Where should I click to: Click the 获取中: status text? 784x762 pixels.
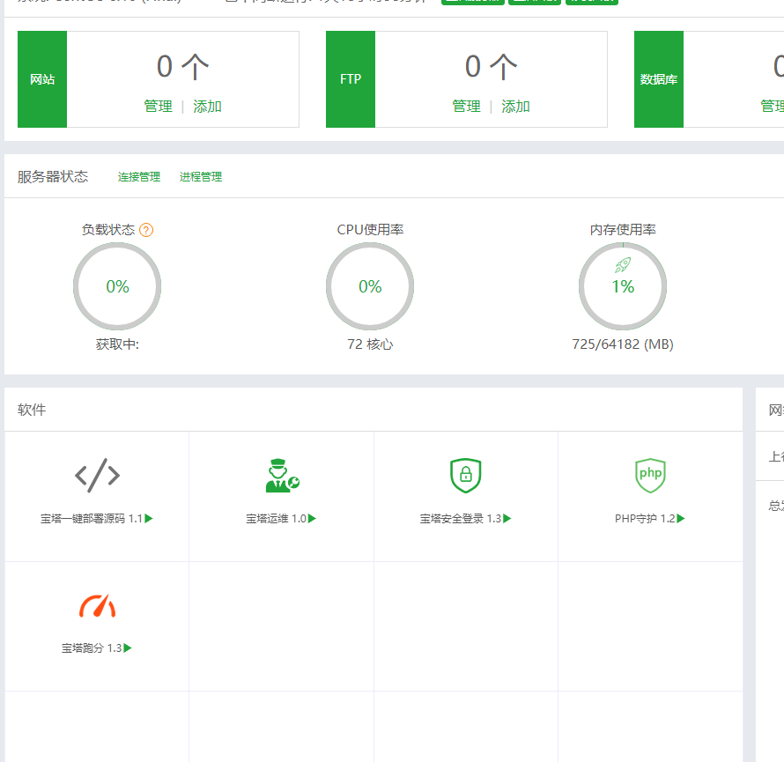click(x=117, y=344)
